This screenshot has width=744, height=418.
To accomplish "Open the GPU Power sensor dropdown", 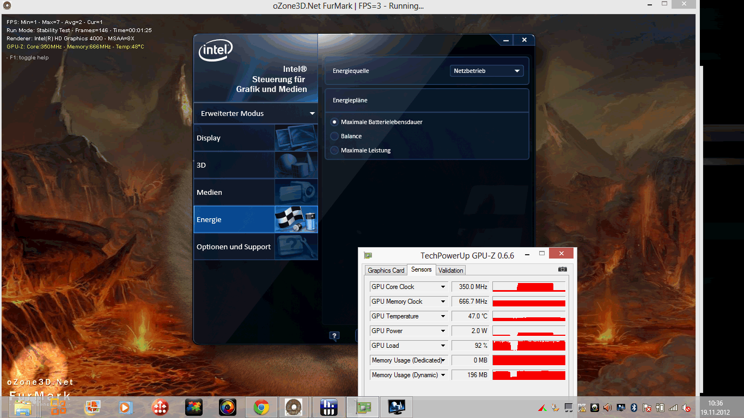I will tap(408, 331).
